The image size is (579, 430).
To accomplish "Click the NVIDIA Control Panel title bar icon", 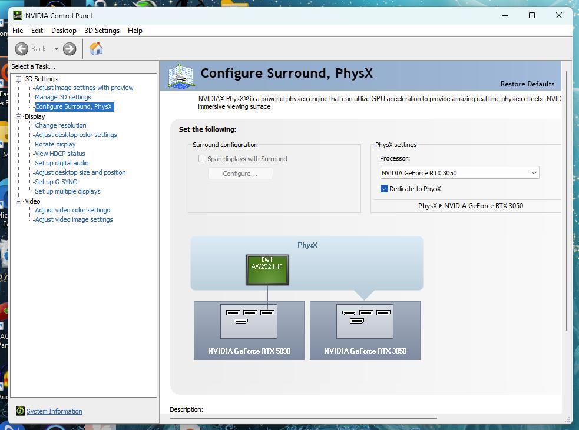I will 18,15.
